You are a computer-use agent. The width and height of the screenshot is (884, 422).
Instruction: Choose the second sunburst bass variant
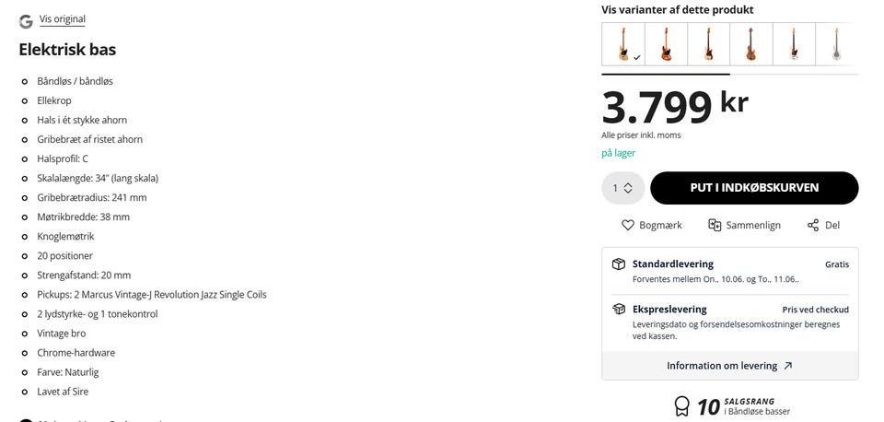click(x=666, y=44)
